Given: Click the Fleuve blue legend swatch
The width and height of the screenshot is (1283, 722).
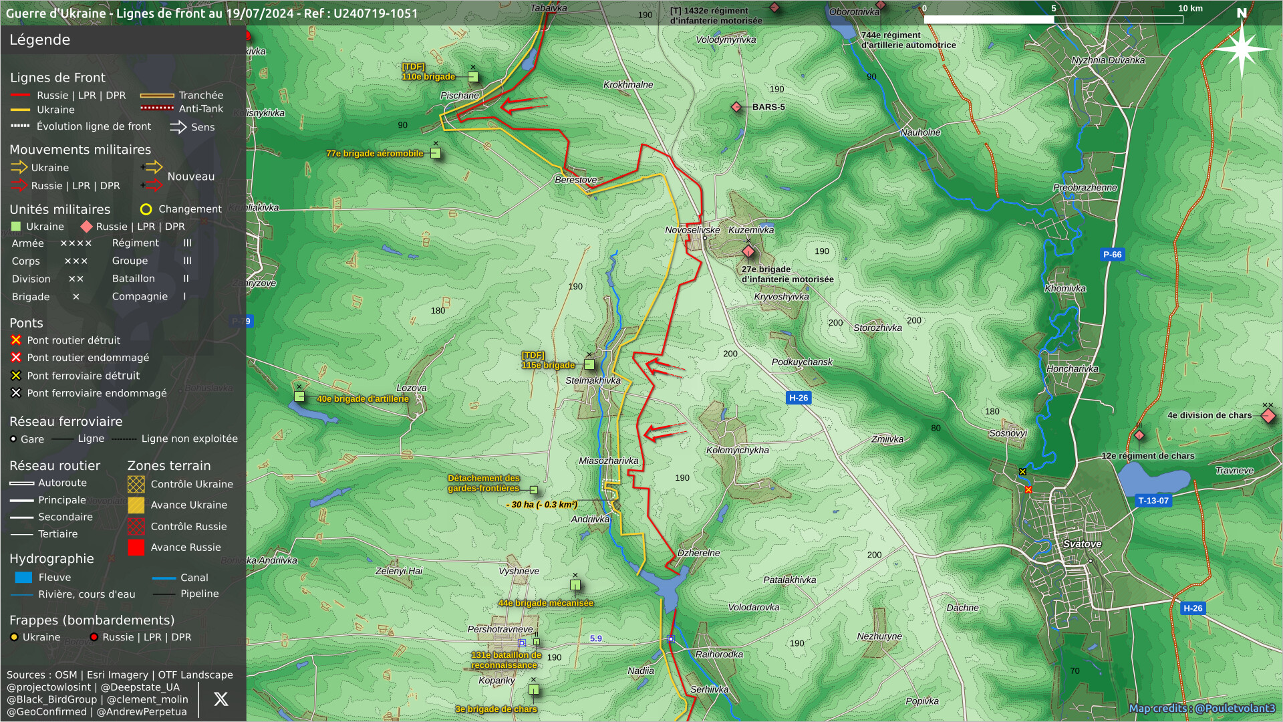Looking at the screenshot, I should (x=23, y=578).
